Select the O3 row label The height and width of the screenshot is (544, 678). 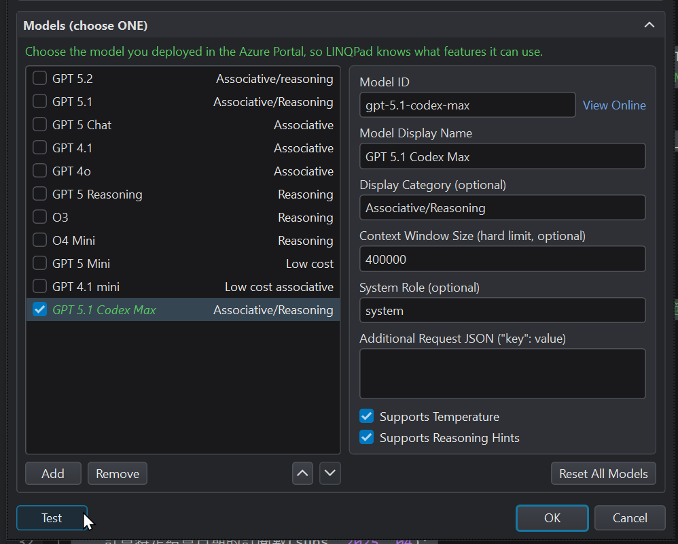pyautogui.click(x=60, y=217)
